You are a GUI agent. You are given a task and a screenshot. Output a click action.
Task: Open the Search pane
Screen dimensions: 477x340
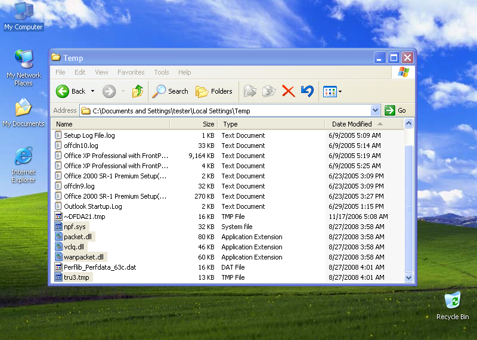171,91
